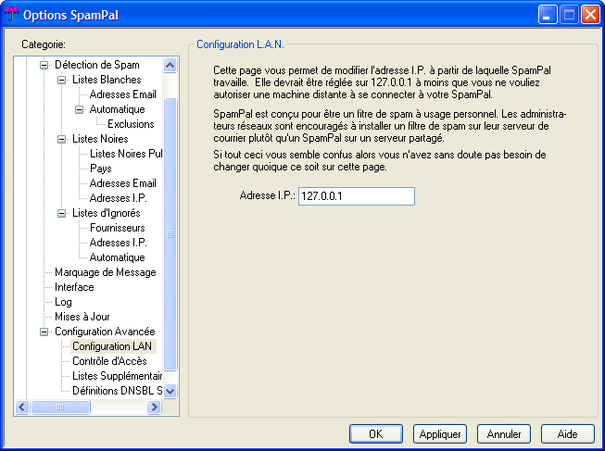Select the Pays category
This screenshot has height=451, width=605.
pyautogui.click(x=101, y=169)
